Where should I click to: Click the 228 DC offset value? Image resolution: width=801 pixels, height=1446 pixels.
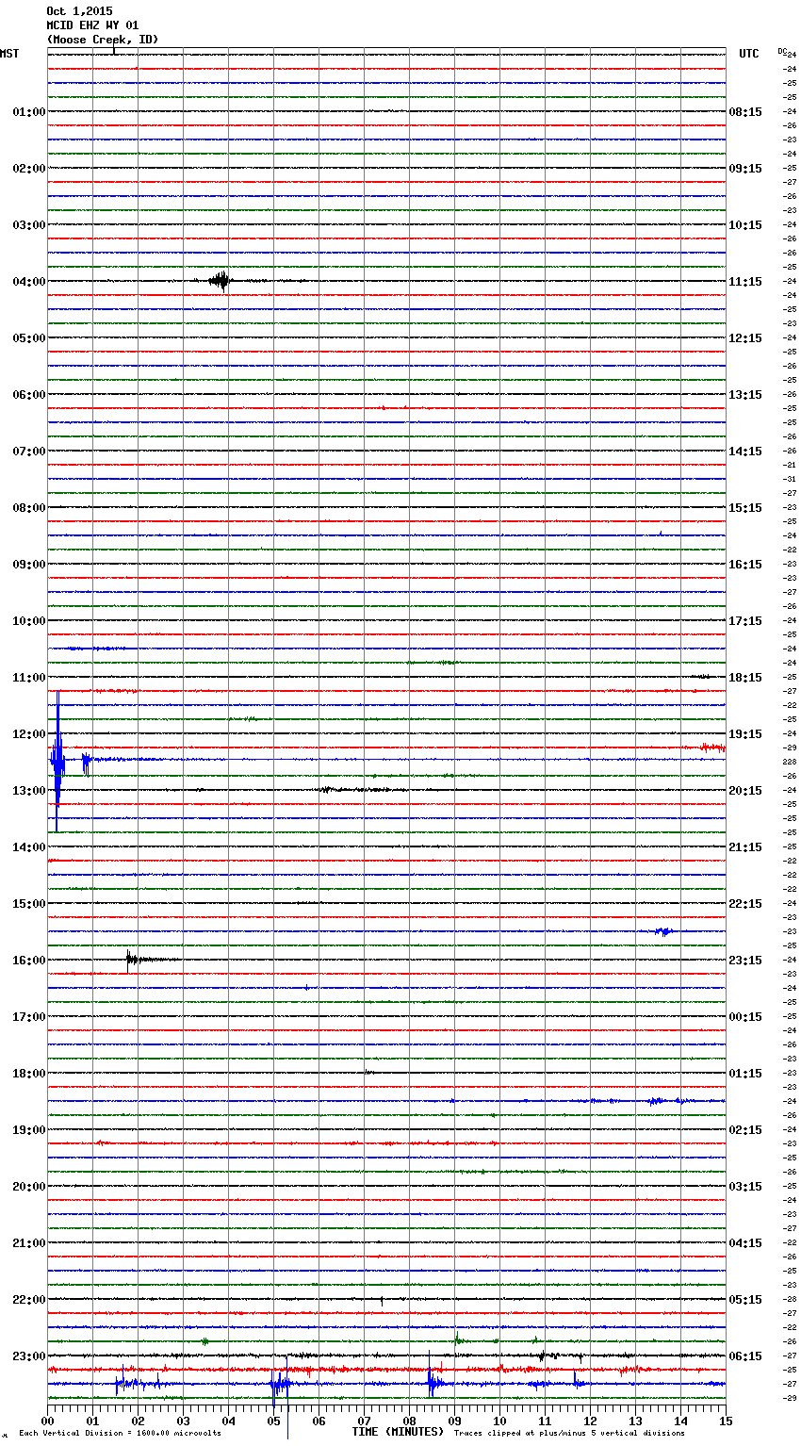click(x=790, y=762)
